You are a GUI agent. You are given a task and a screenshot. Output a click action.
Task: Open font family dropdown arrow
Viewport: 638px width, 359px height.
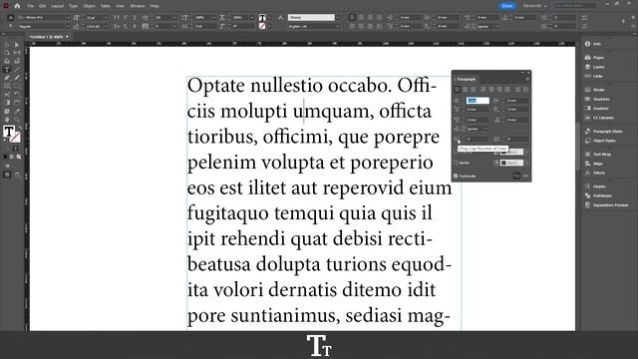(68, 18)
